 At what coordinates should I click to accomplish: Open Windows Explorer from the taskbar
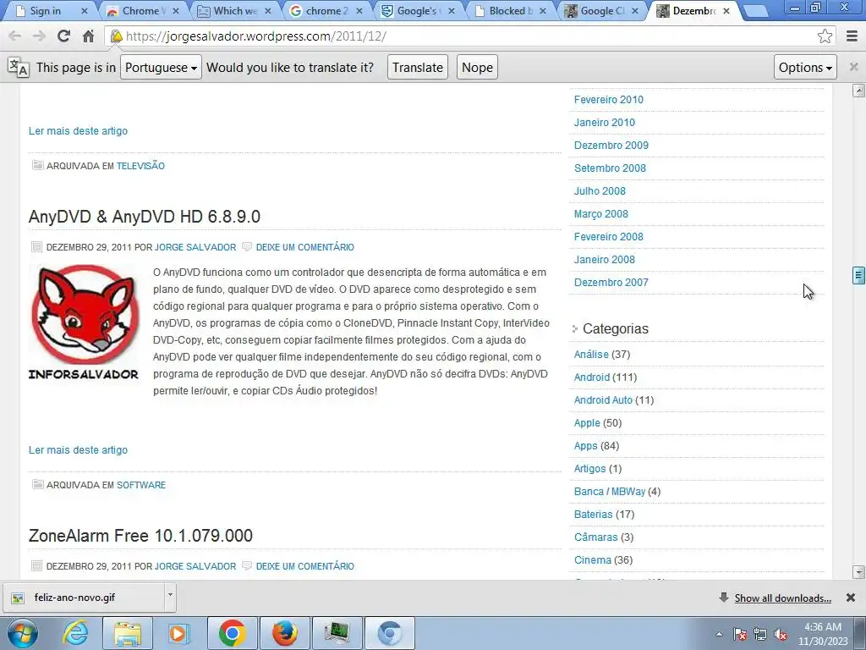pyautogui.click(x=128, y=633)
